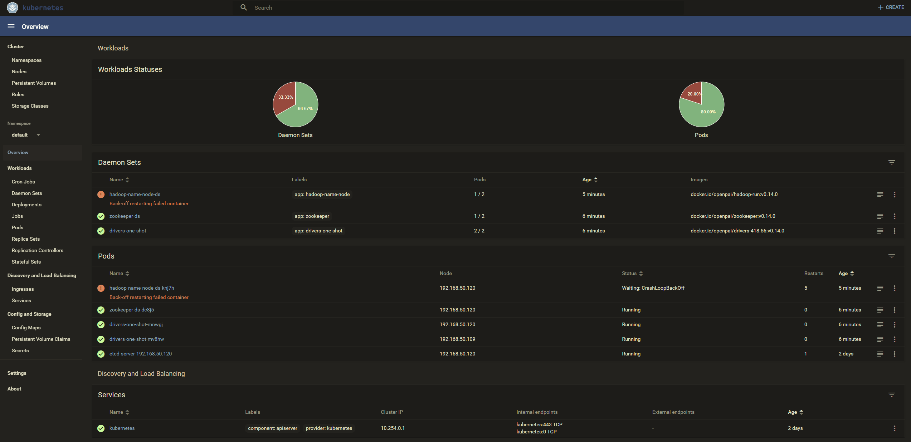The width and height of the screenshot is (911, 442).
Task: View logs icon for hadoop-name-node-ds daemon set
Action: point(880,195)
